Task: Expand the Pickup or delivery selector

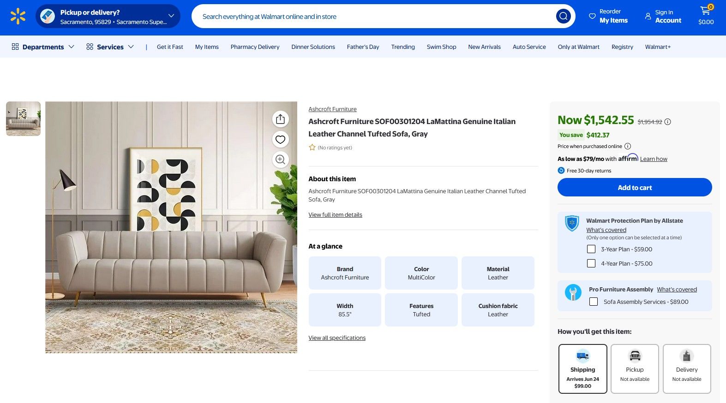Action: (108, 17)
